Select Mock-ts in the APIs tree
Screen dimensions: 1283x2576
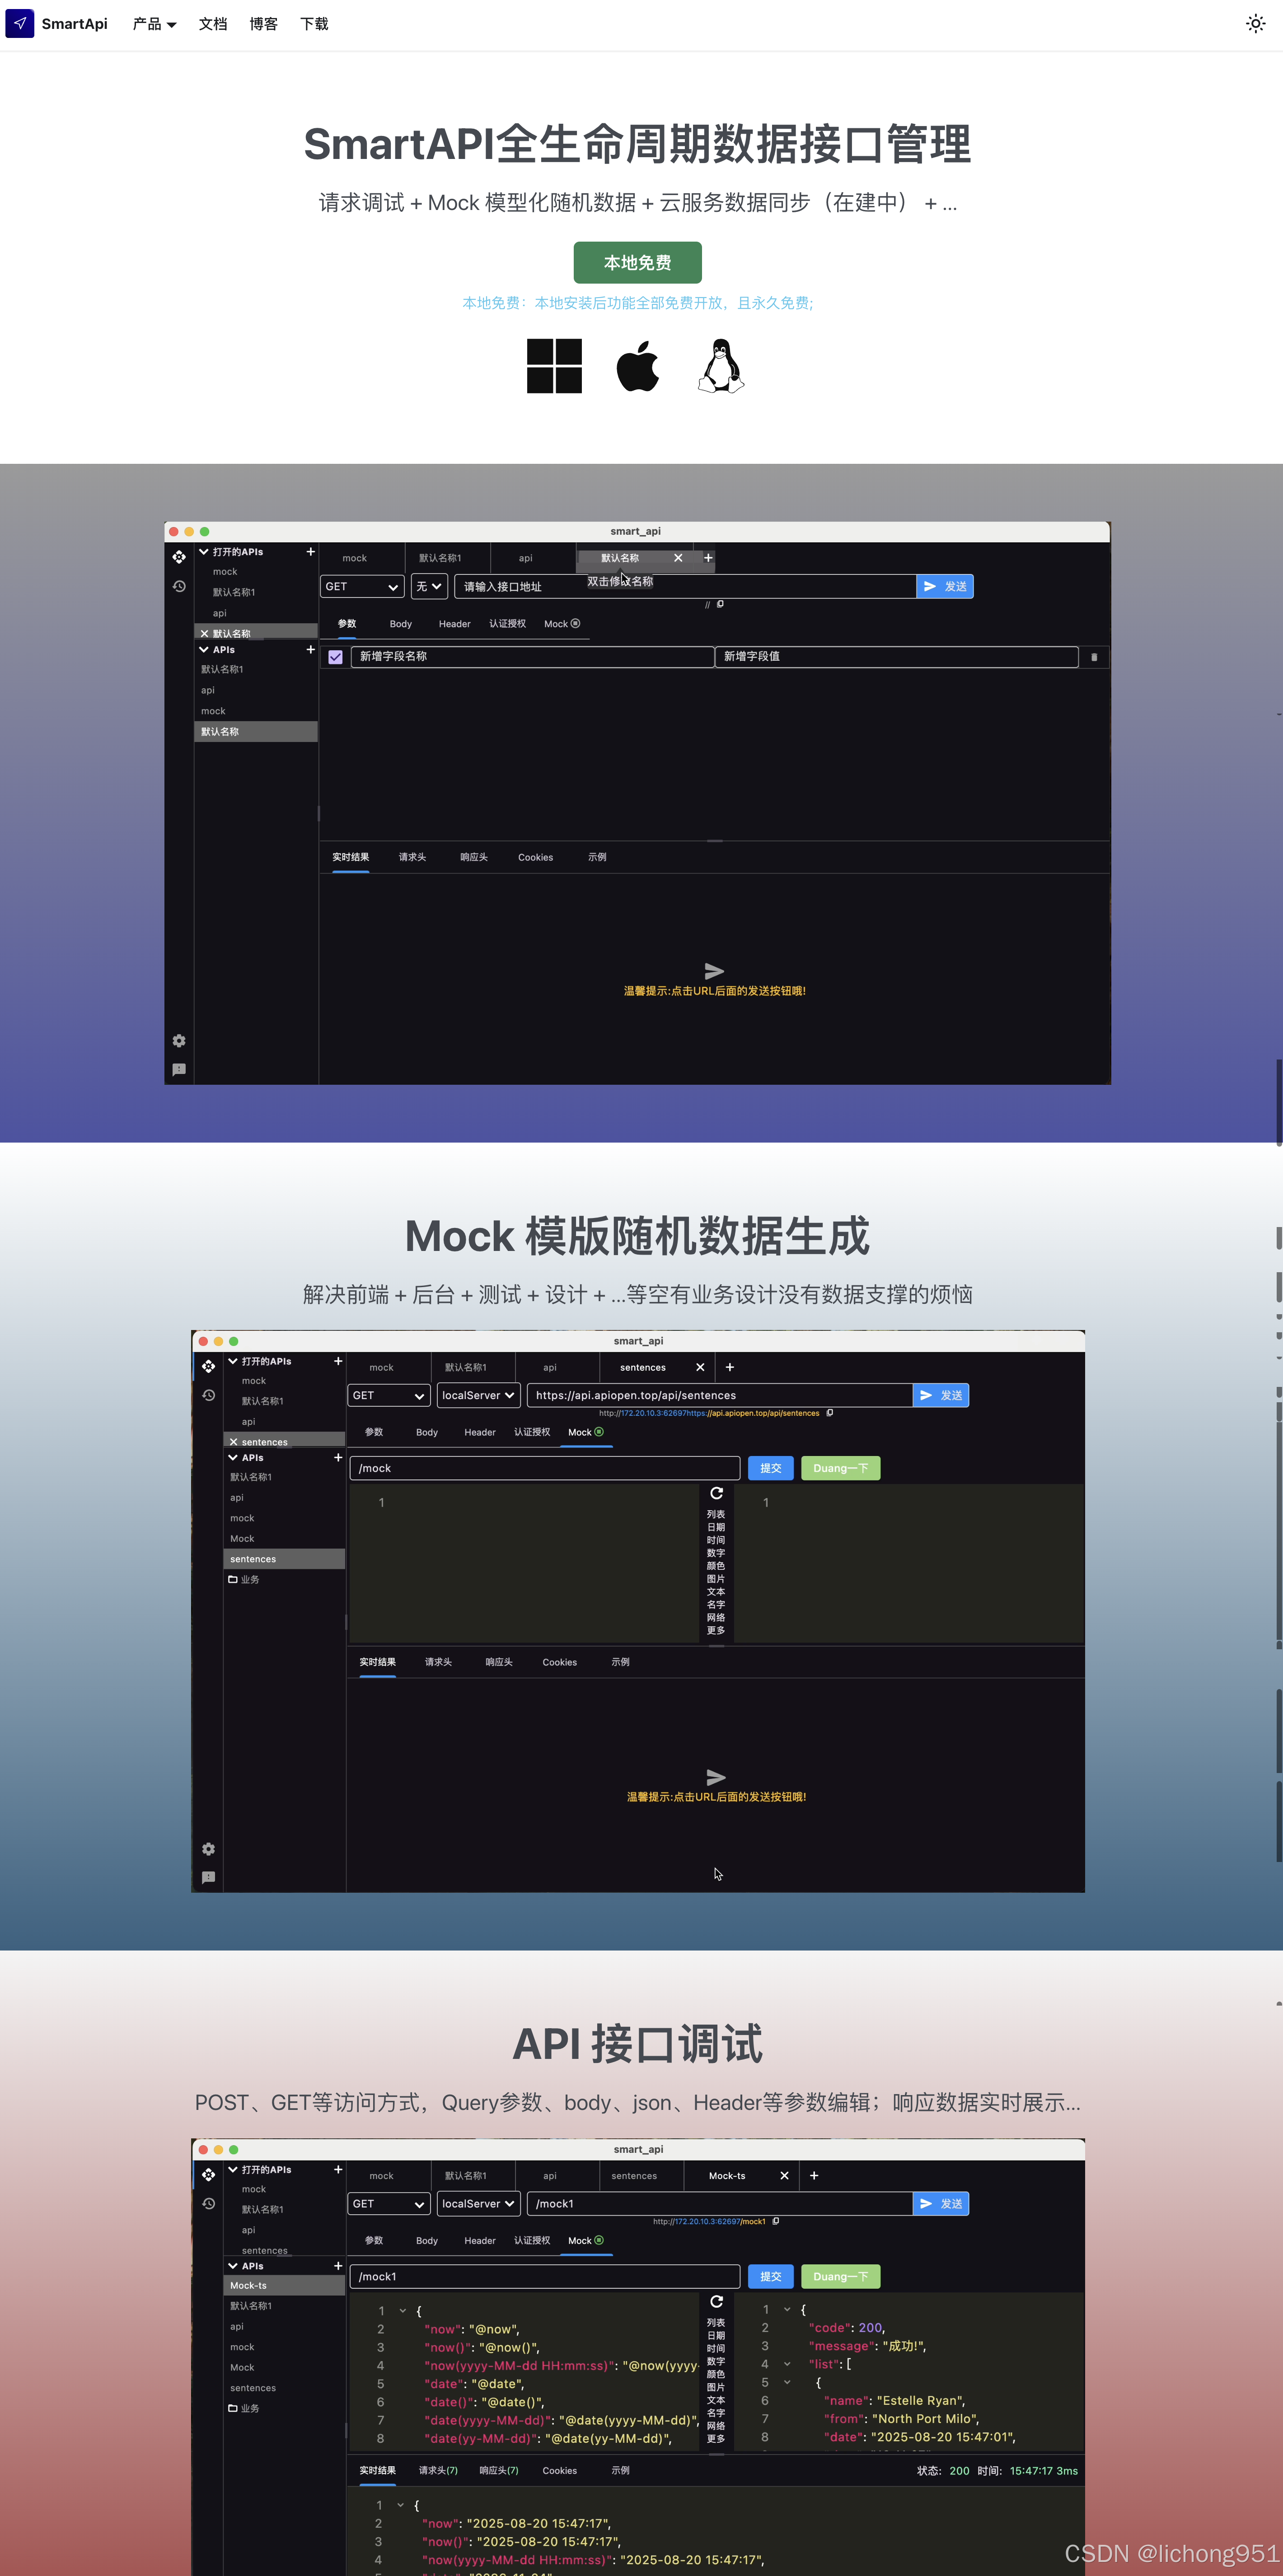point(284,2285)
